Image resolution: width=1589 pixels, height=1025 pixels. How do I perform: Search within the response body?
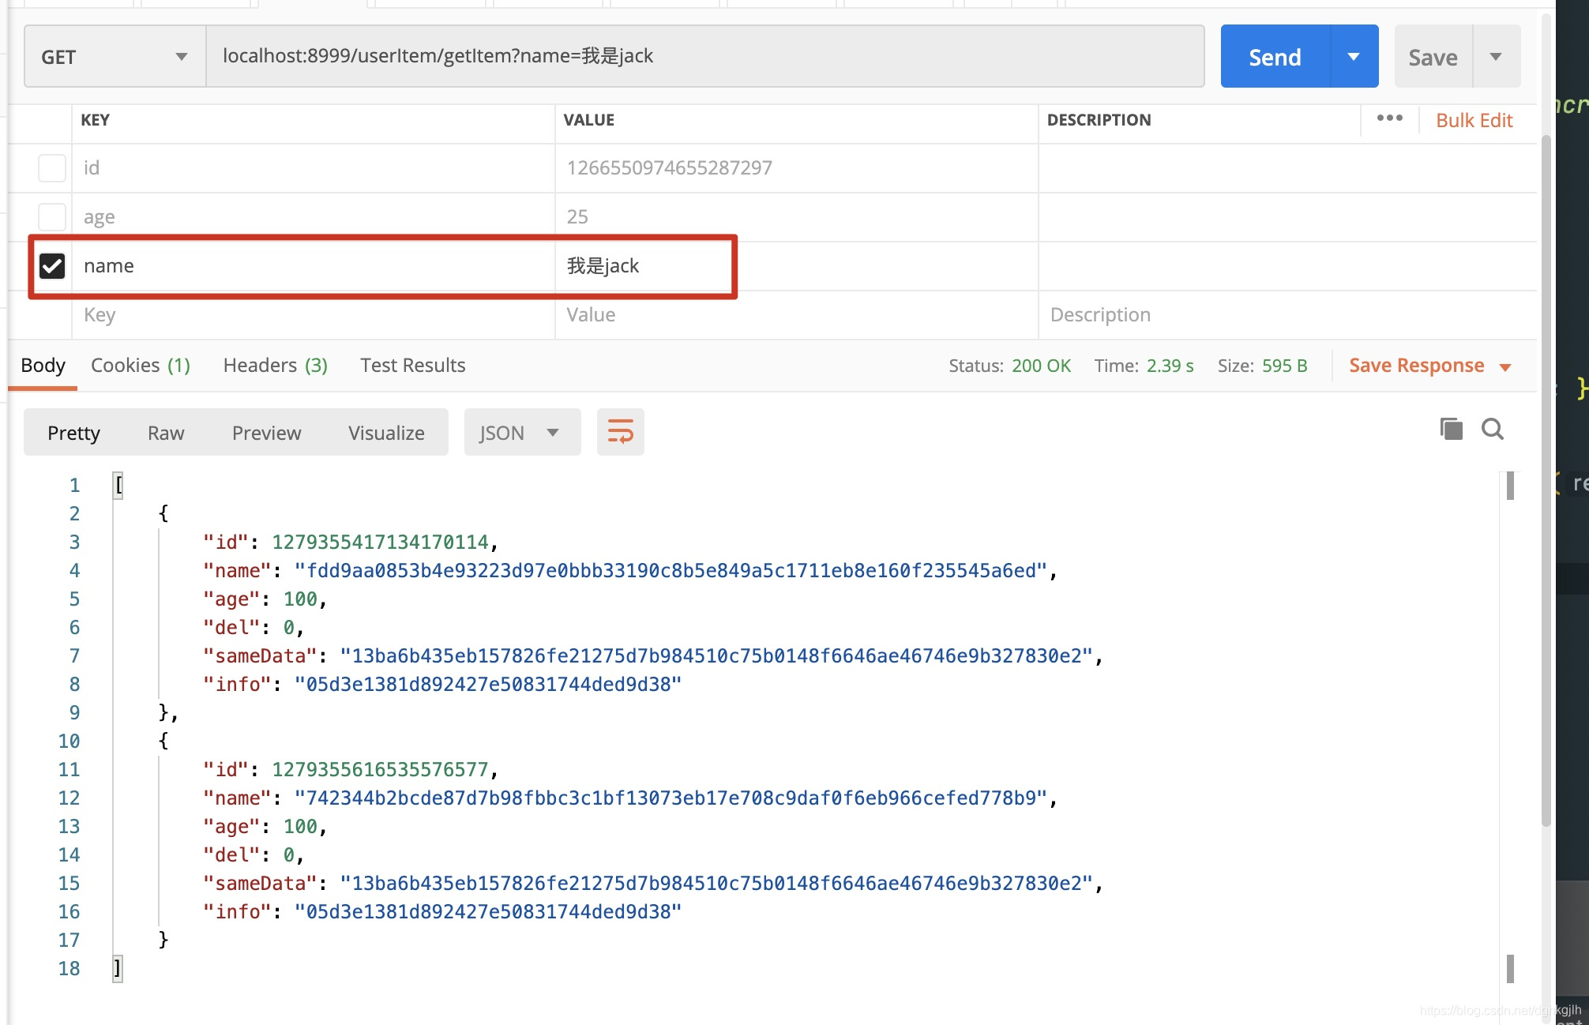[x=1492, y=429]
